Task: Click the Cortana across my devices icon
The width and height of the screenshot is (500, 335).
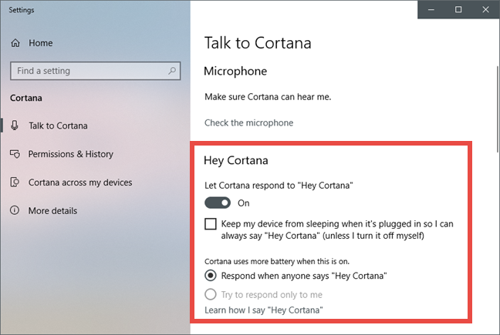Action: coord(15,183)
